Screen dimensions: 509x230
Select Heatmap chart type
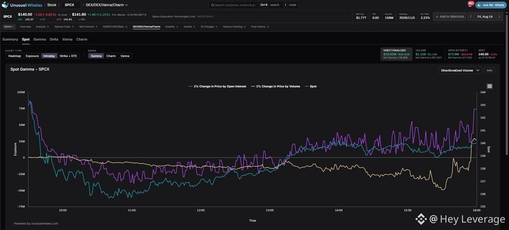(14, 56)
